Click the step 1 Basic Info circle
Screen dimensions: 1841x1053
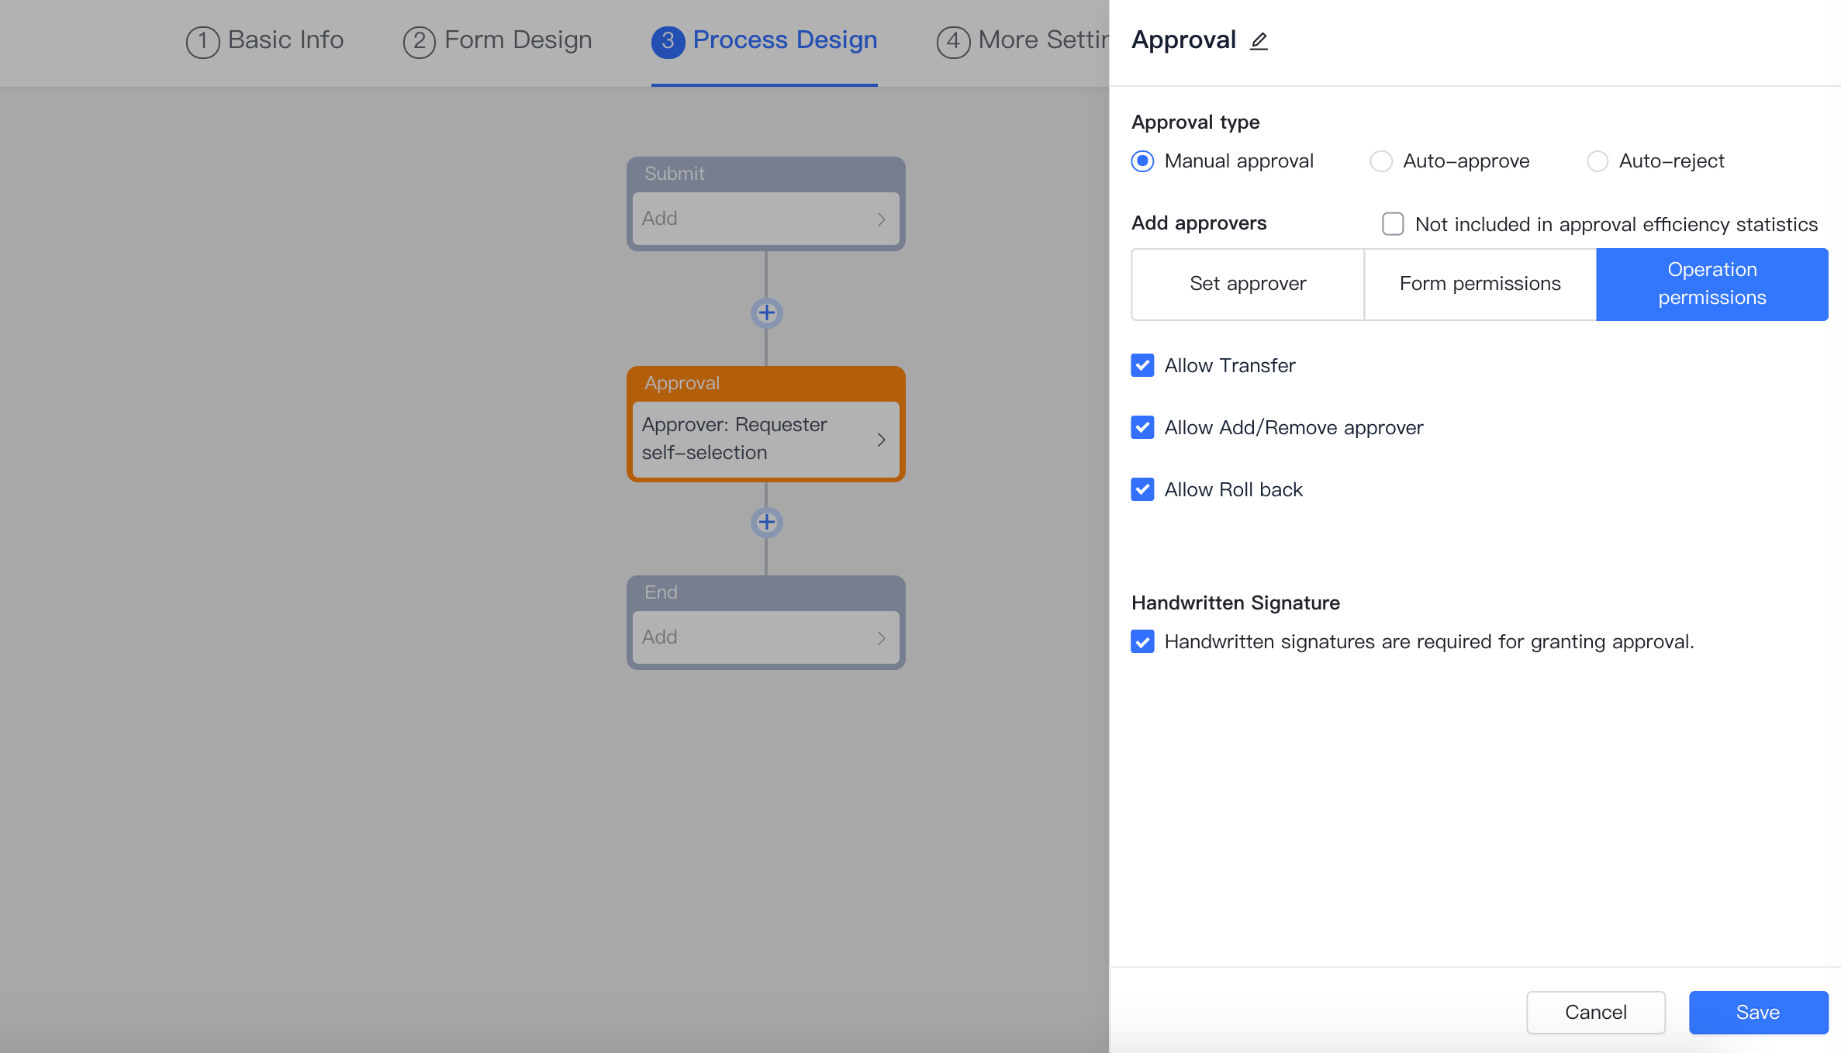[x=202, y=41]
